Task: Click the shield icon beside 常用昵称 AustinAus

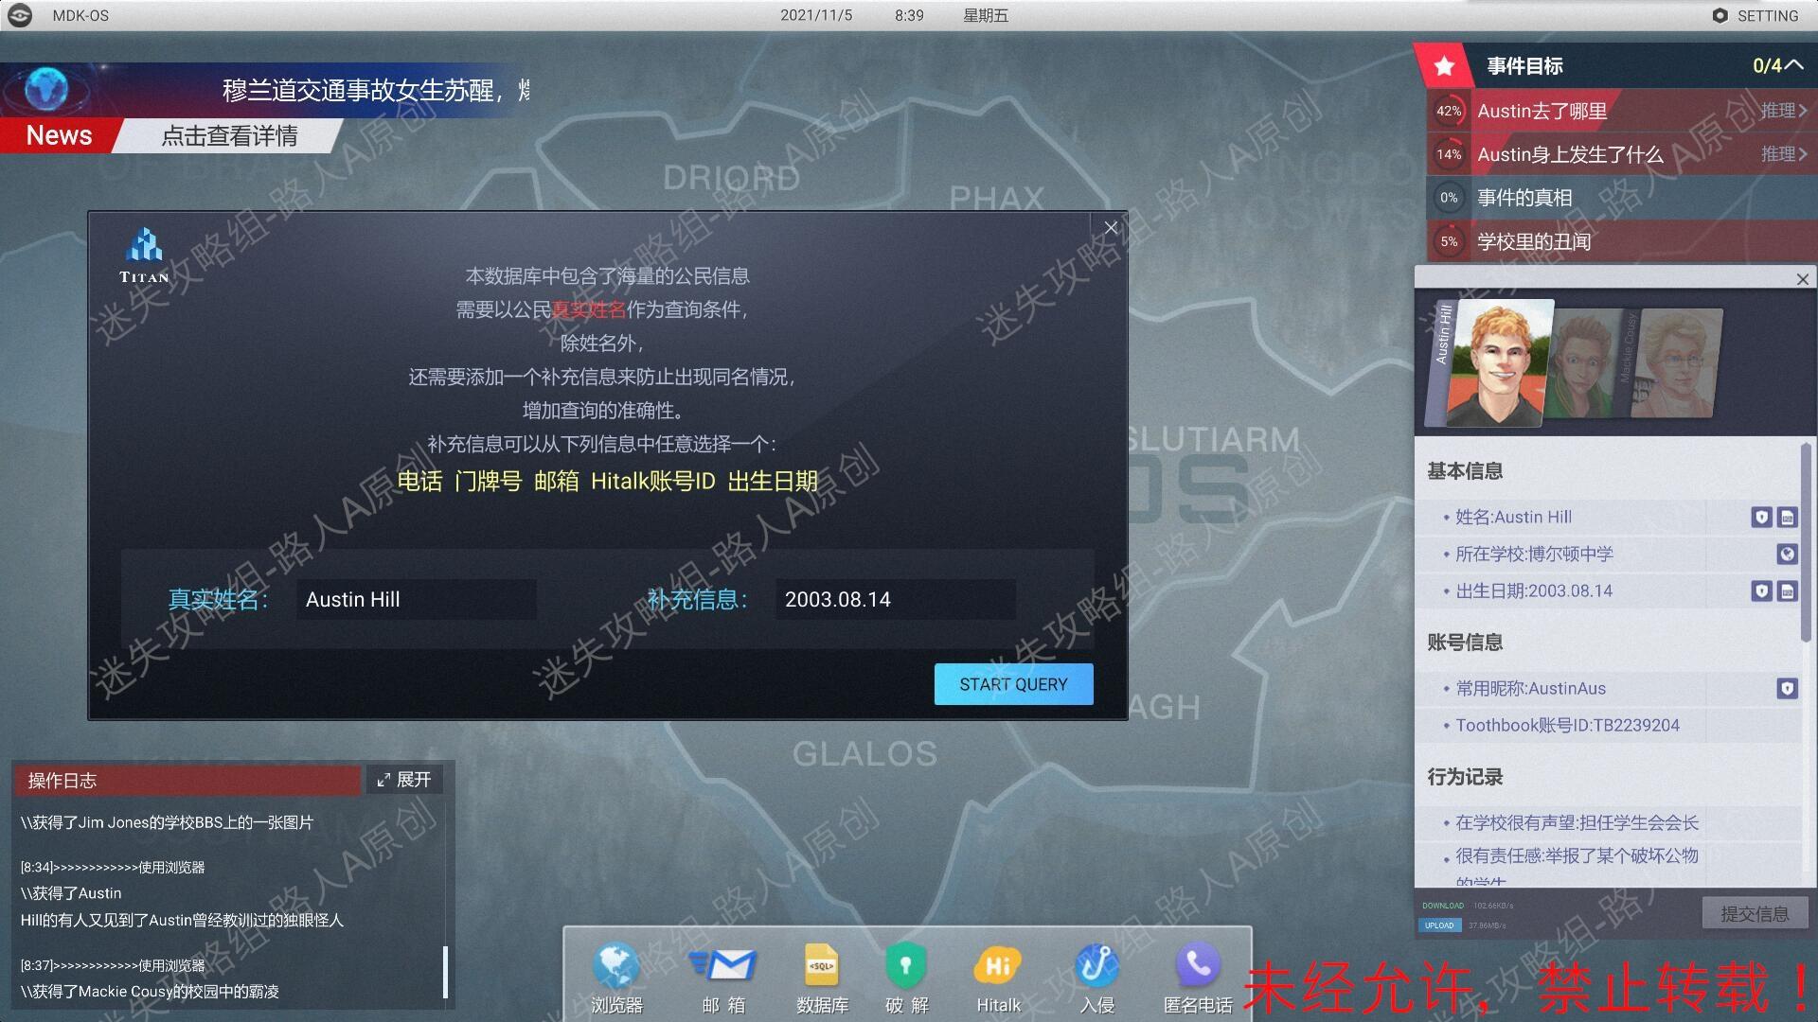Action: pyautogui.click(x=1787, y=689)
